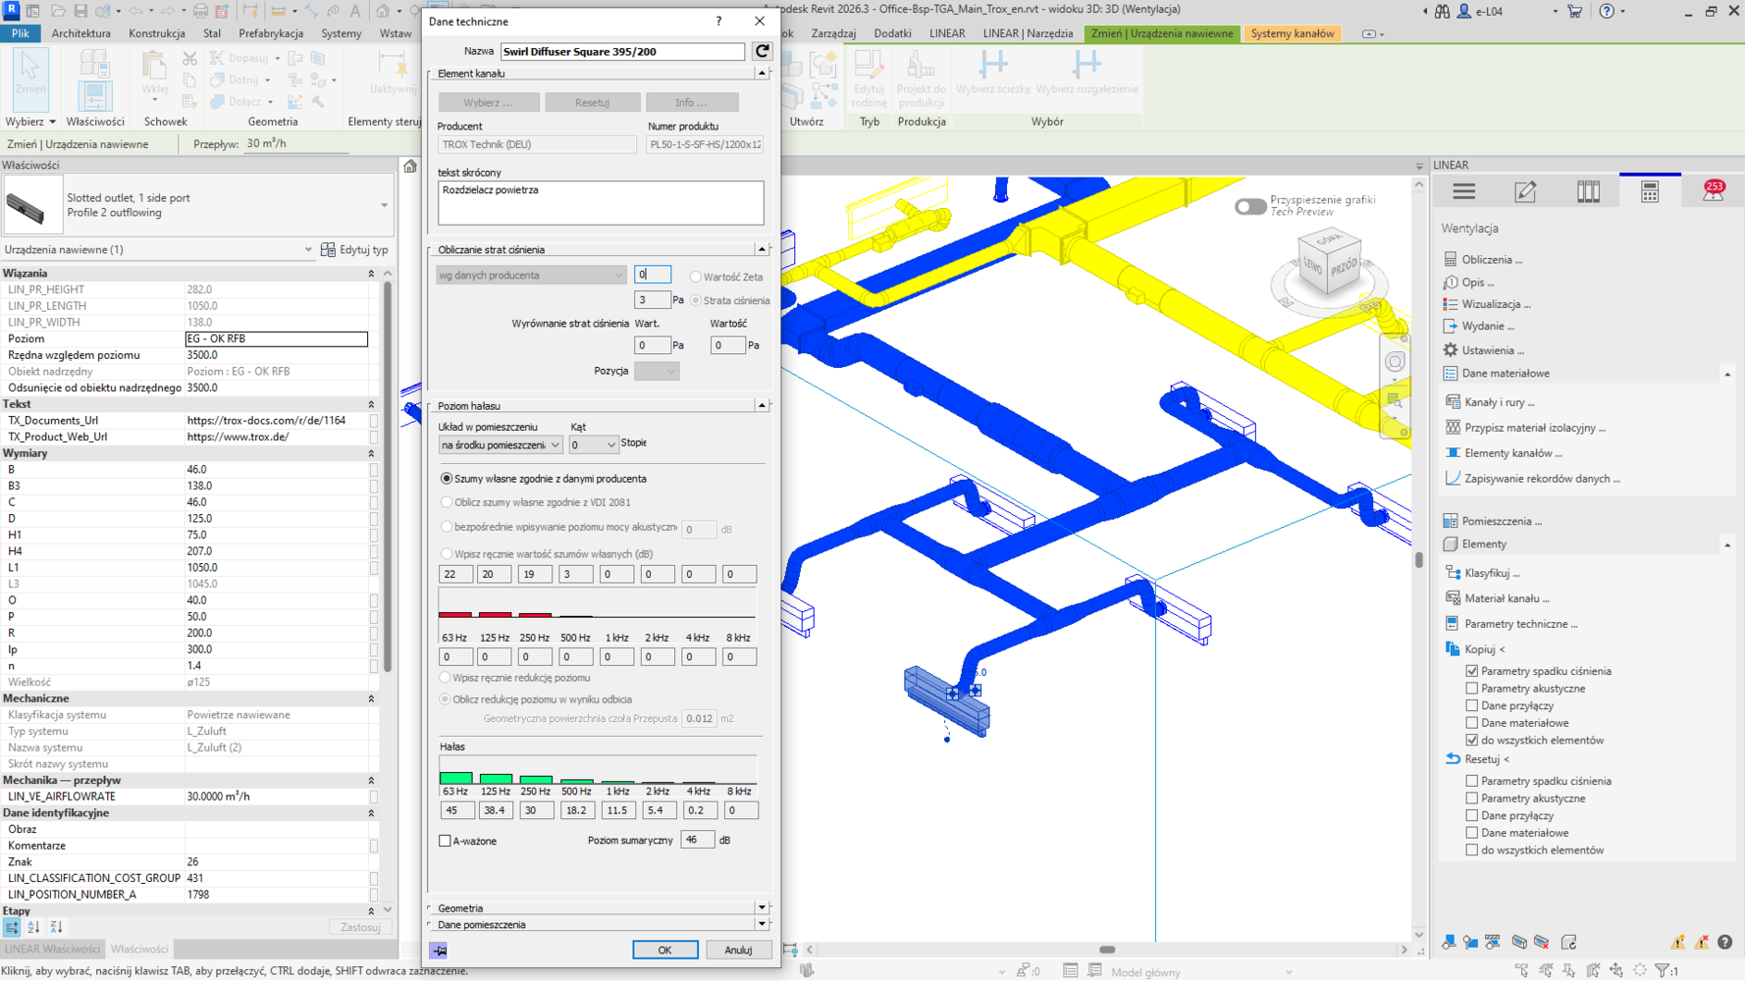
Task: Open the Systemy ribbon tab
Action: tap(341, 33)
